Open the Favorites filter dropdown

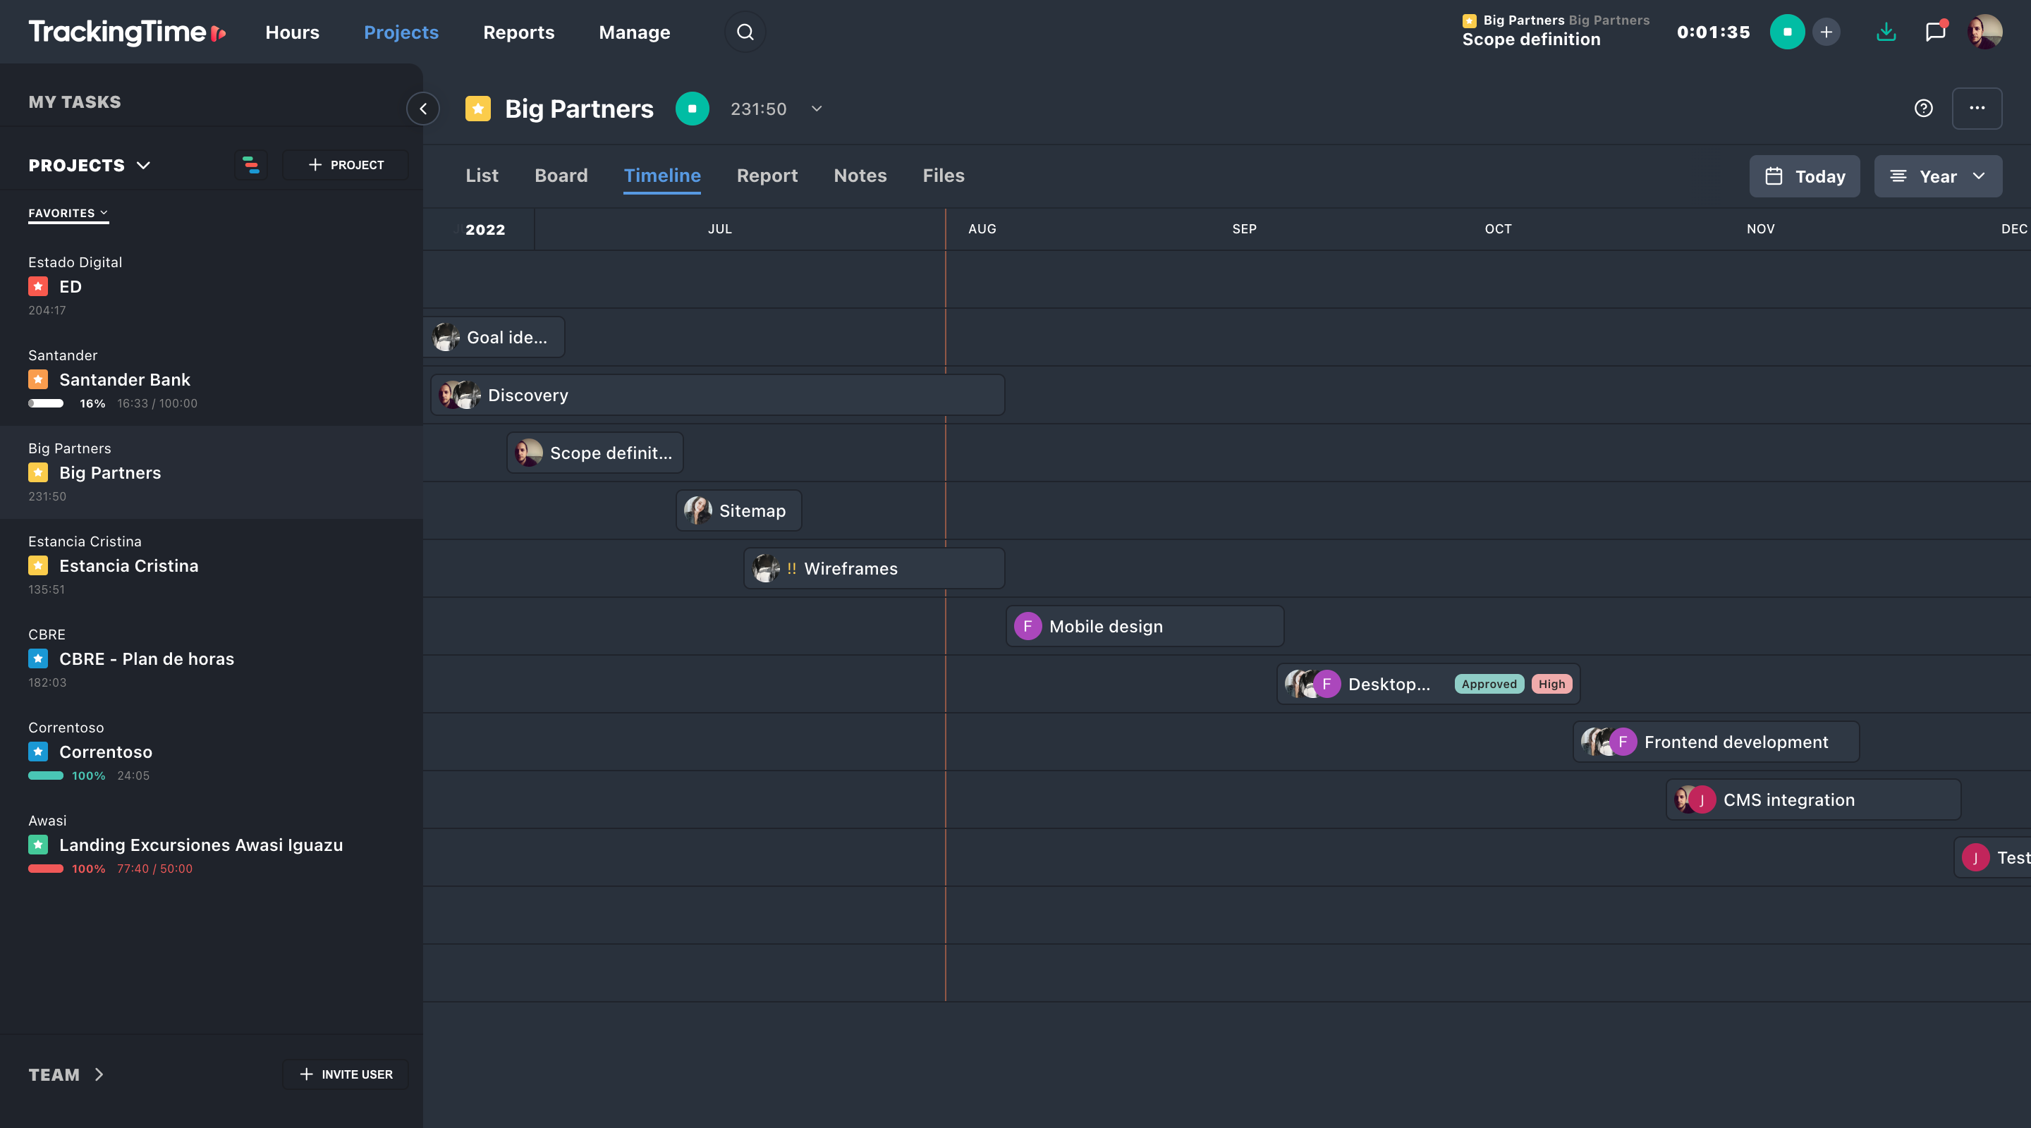point(68,213)
